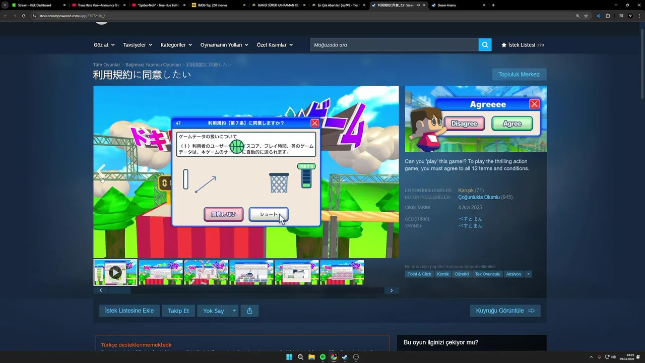Open Spotify from taskbar
645x363 pixels.
point(322,357)
